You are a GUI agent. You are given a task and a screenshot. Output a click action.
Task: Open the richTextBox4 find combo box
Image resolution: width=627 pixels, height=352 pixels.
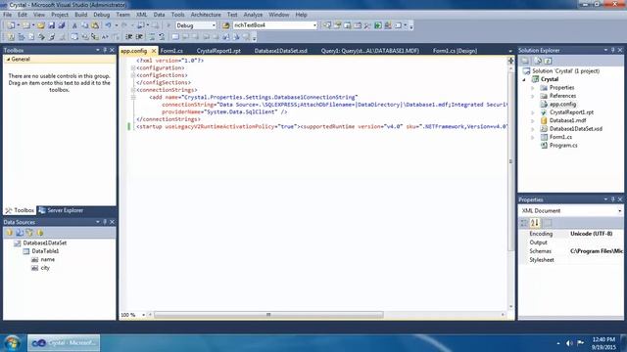[x=314, y=25]
